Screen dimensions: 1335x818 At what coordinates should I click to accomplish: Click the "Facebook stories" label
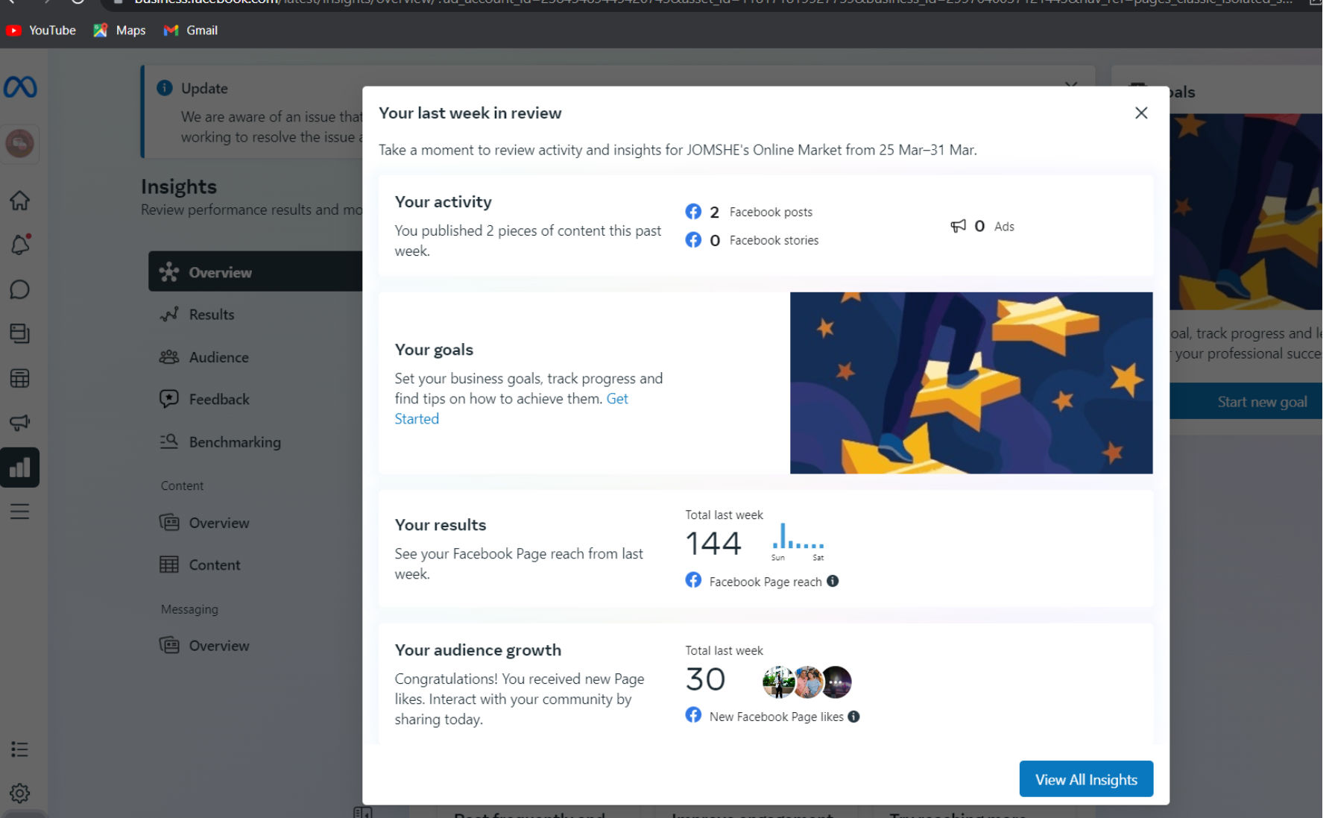(774, 240)
